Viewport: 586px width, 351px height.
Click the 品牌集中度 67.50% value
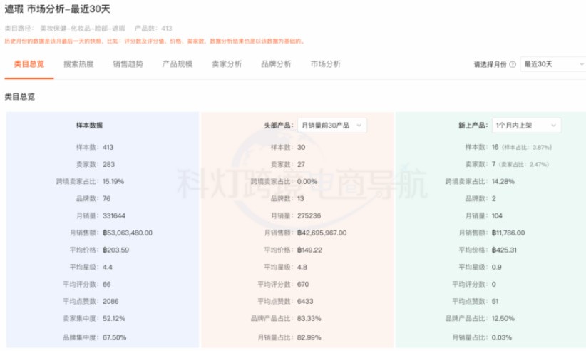[115, 337]
